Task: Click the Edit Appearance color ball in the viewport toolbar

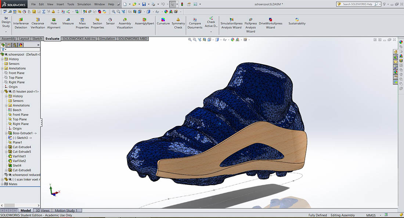Action: click(232, 40)
